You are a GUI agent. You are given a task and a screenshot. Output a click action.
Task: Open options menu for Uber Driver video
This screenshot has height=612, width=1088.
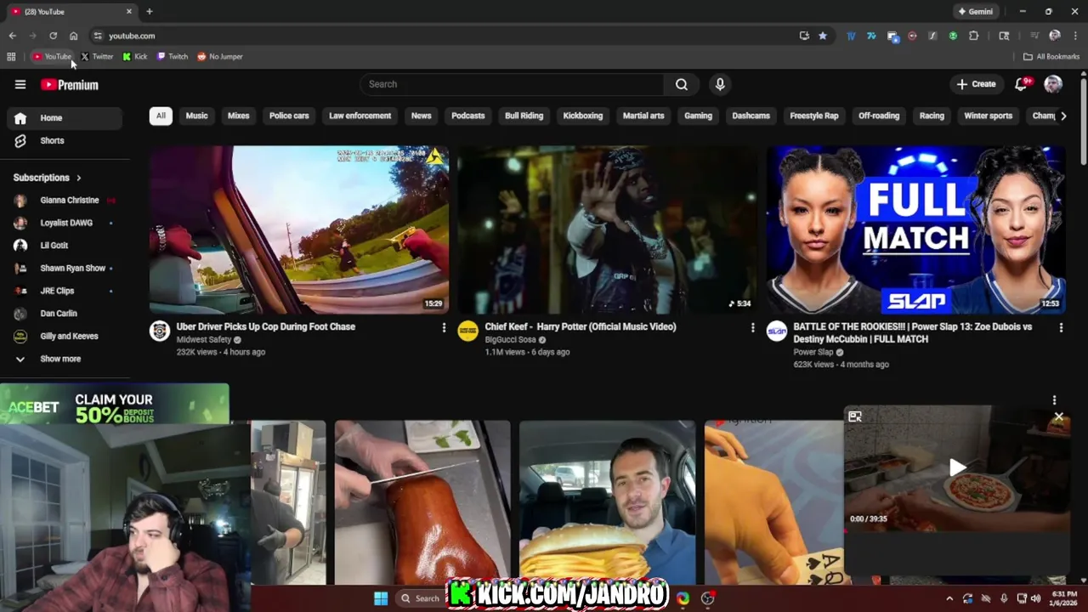pyautogui.click(x=444, y=327)
